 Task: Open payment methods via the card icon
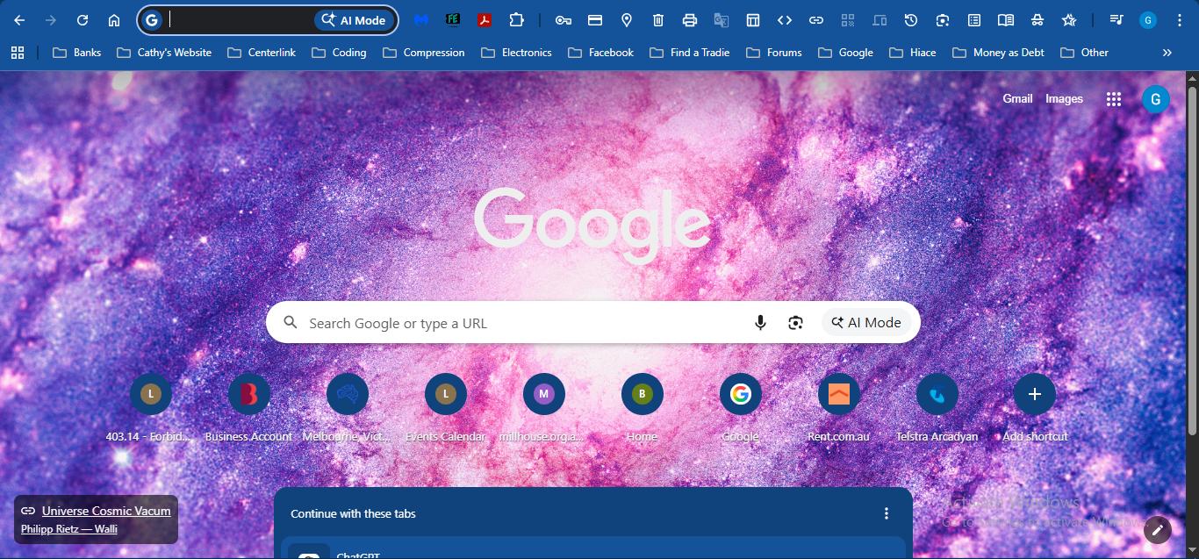[x=595, y=20]
